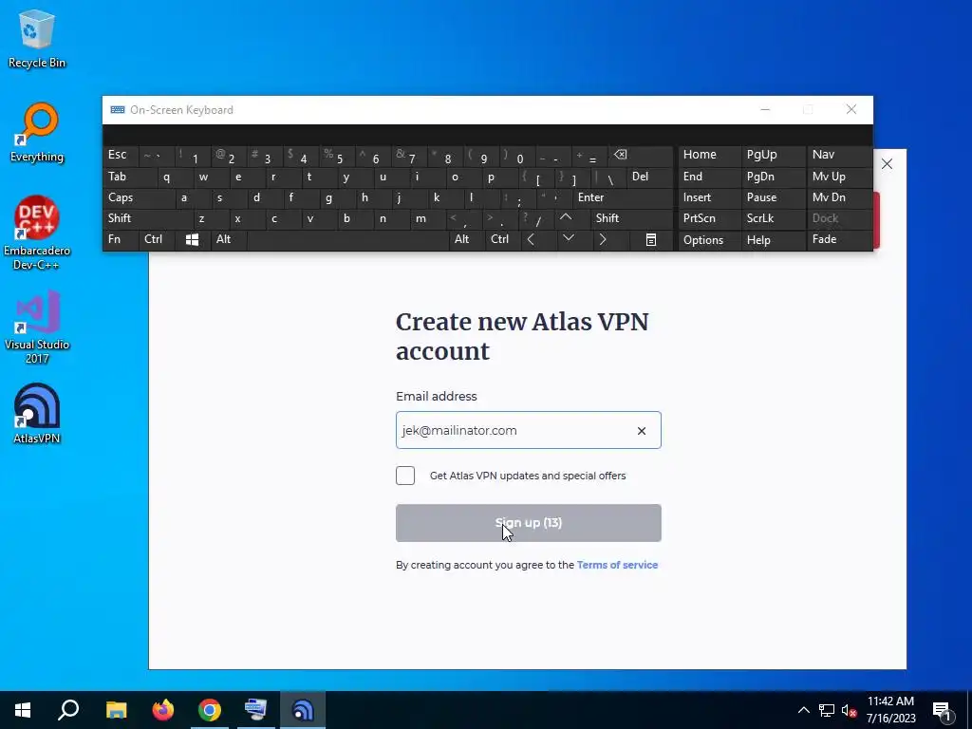
Task: Minimize the On-Screen Keyboard window
Action: 765,110
